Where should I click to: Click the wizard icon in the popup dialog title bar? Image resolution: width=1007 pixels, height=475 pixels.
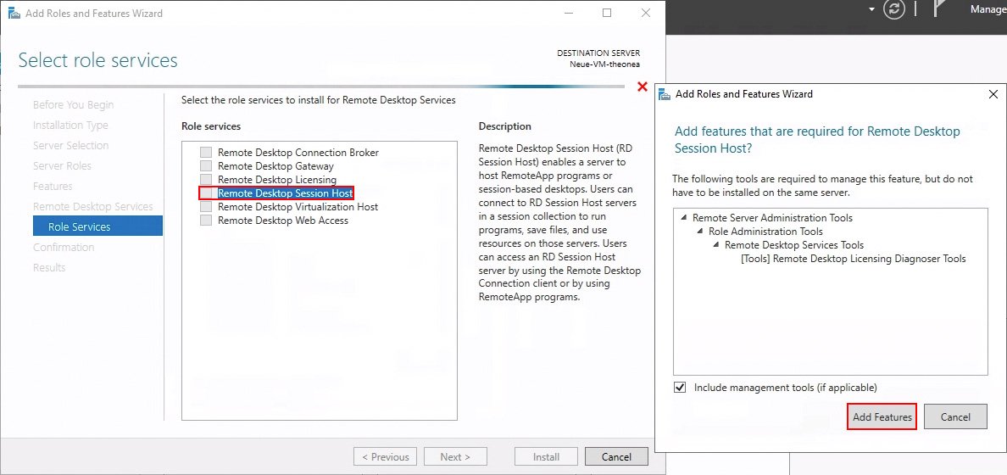(665, 94)
